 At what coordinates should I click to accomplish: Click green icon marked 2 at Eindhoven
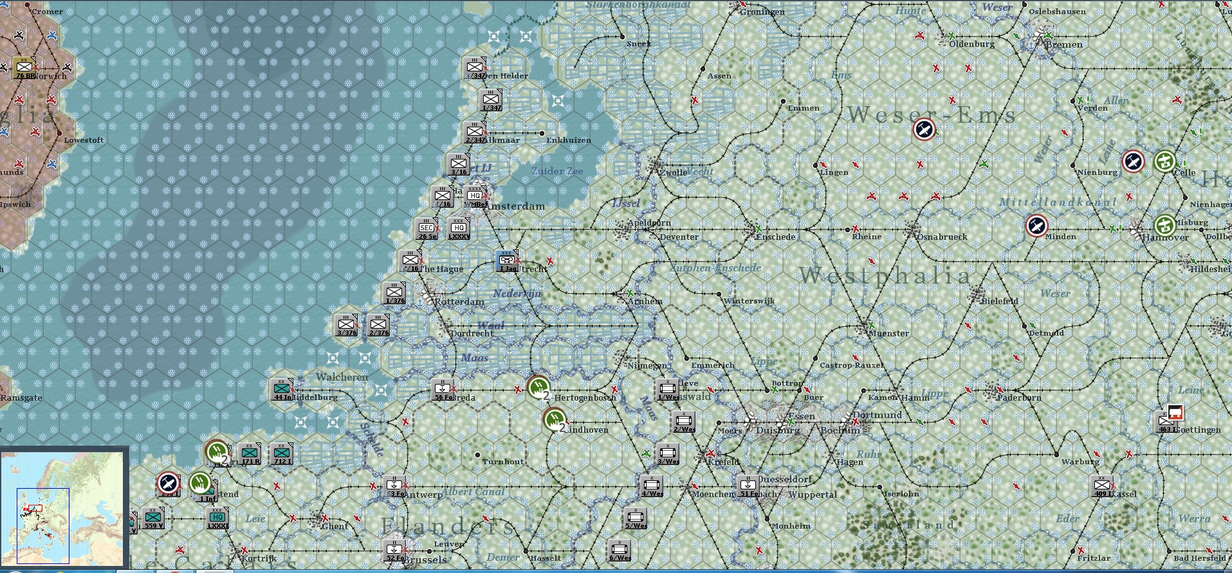click(555, 419)
